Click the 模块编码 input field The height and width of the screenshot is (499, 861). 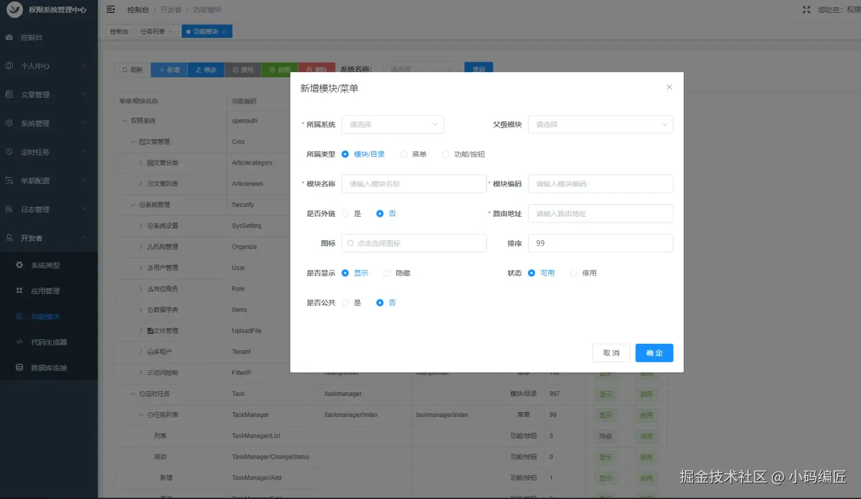click(601, 184)
